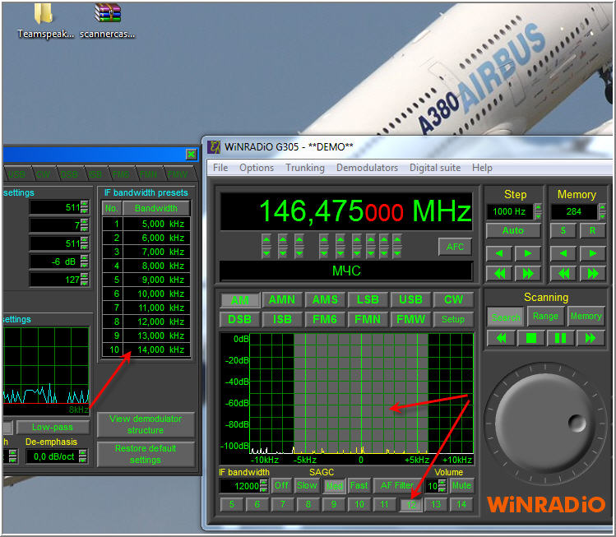The height and width of the screenshot is (537, 616).
Task: Toggle the AF Filter button
Action: pyautogui.click(x=397, y=485)
